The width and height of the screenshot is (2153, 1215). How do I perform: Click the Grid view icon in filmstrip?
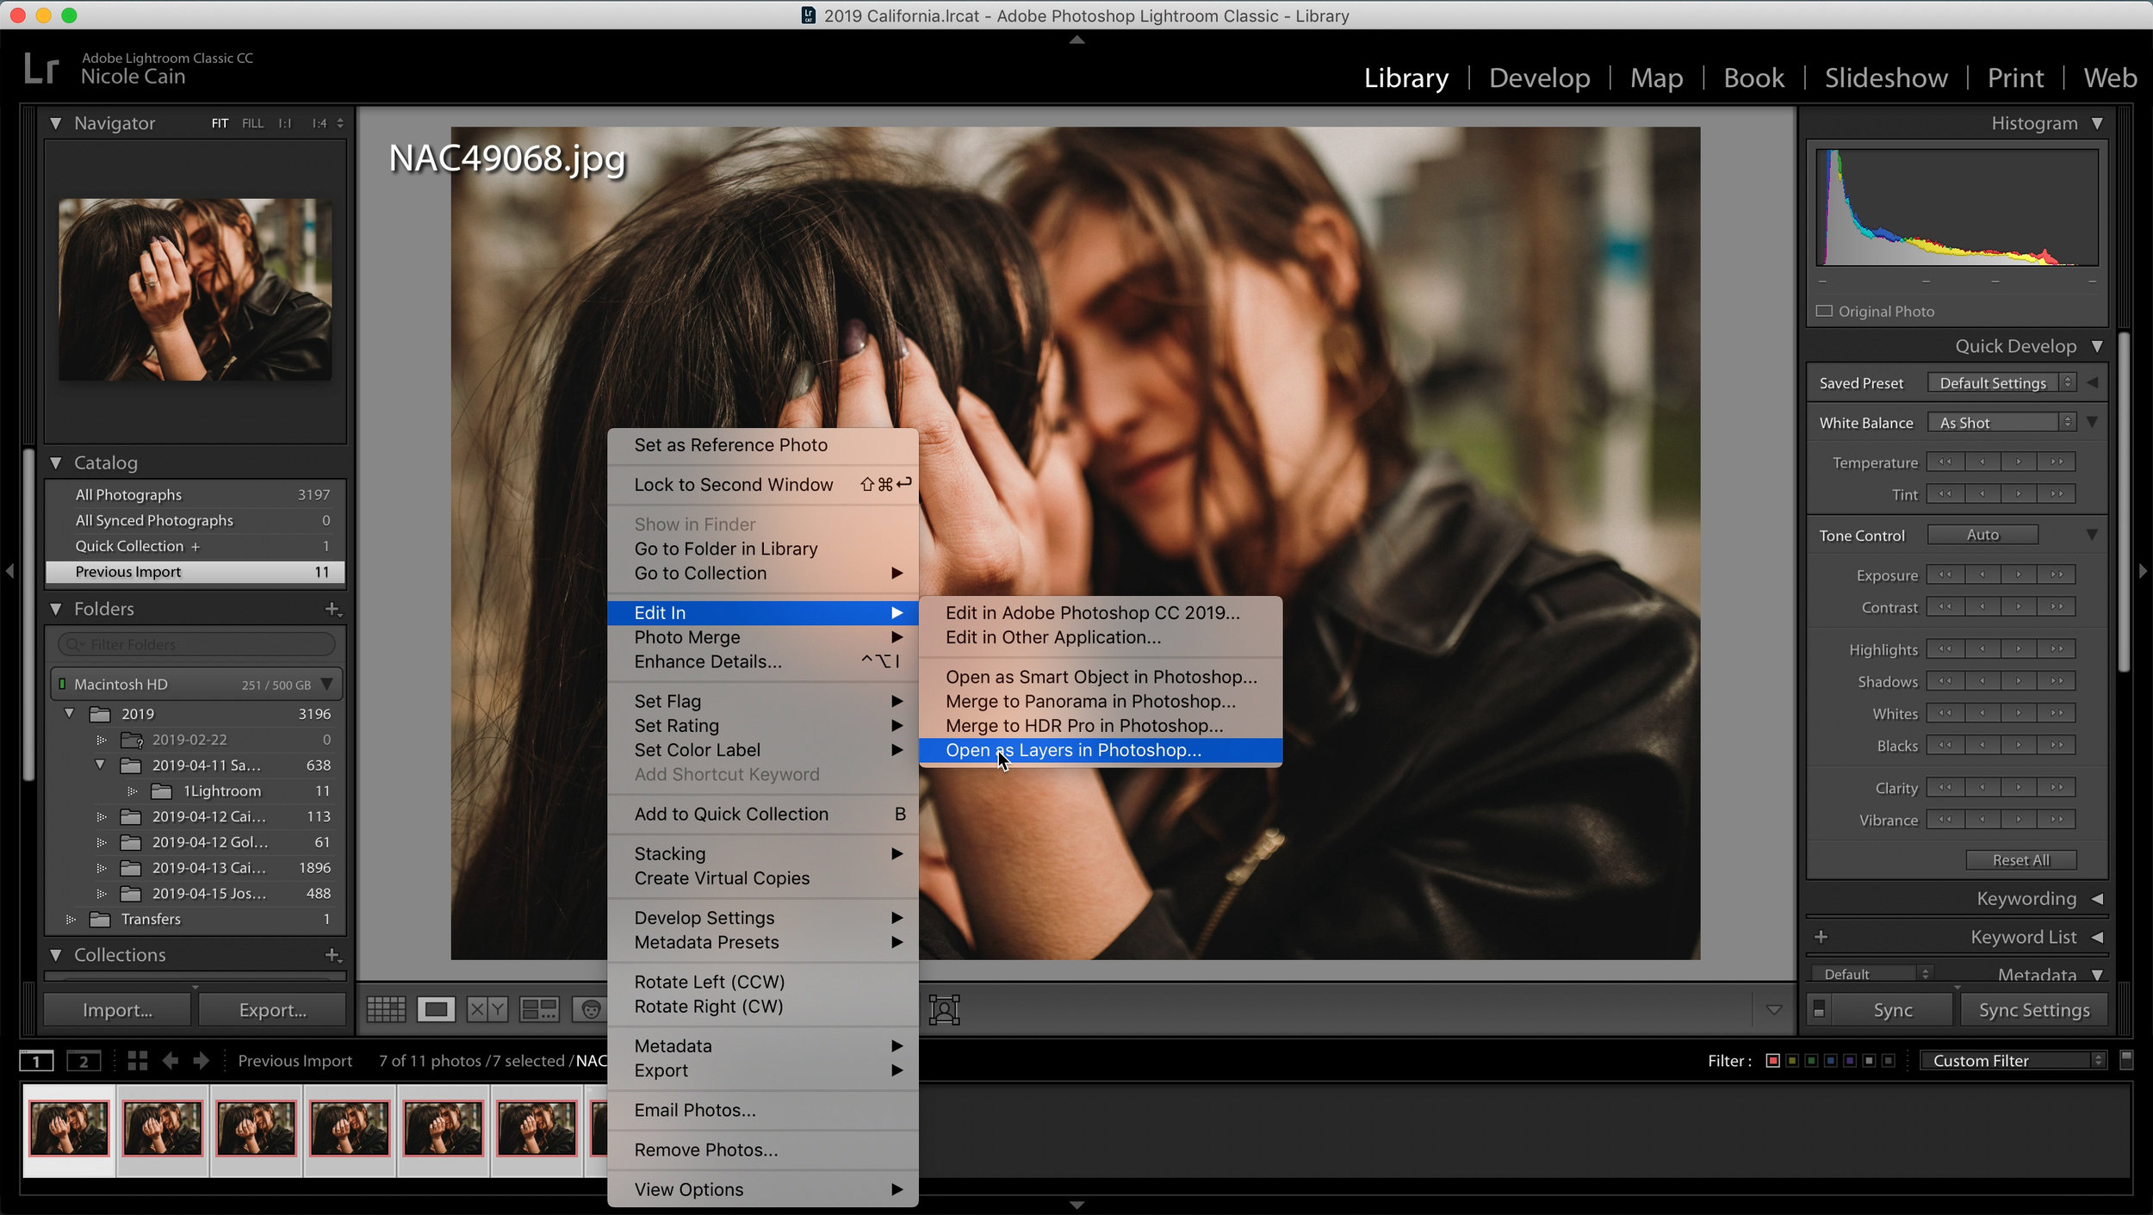pyautogui.click(x=384, y=1009)
